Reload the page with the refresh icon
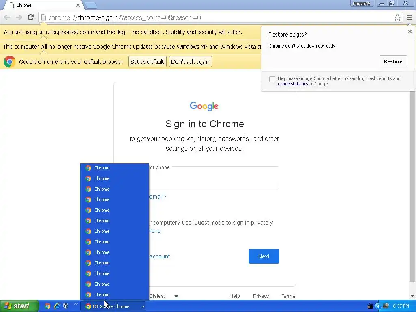416x312 pixels. point(31,17)
